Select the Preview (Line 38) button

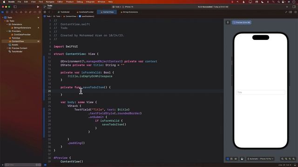point(242,22)
